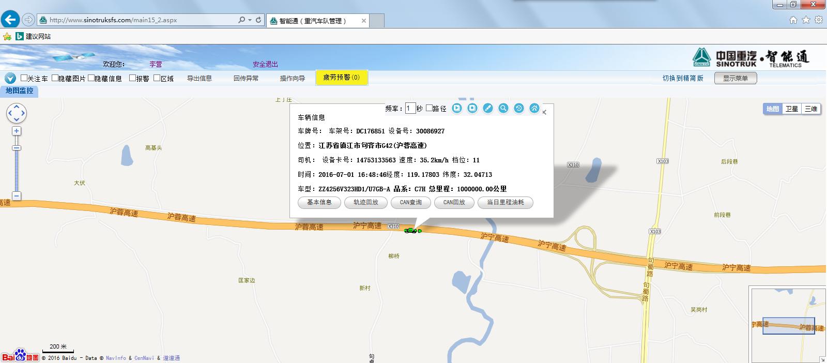
Task: Click the 显示菜单 button
Action: 736,78
